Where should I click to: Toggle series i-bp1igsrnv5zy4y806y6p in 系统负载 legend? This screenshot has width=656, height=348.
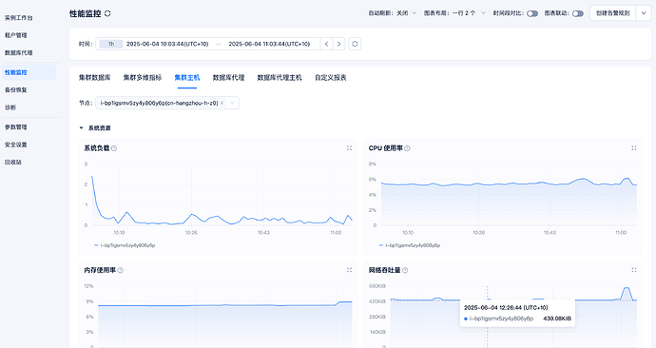[x=125, y=245]
